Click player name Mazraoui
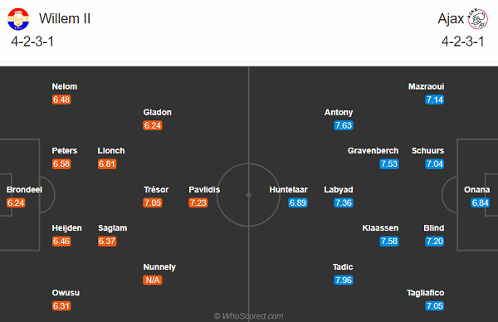This screenshot has height=322, width=498. click(x=427, y=86)
